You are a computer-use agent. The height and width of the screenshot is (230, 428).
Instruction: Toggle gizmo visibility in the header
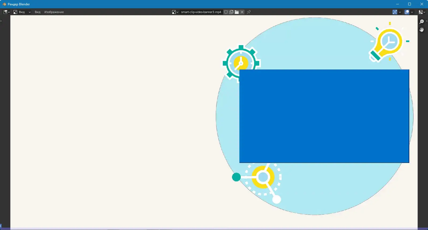[x=395, y=12]
